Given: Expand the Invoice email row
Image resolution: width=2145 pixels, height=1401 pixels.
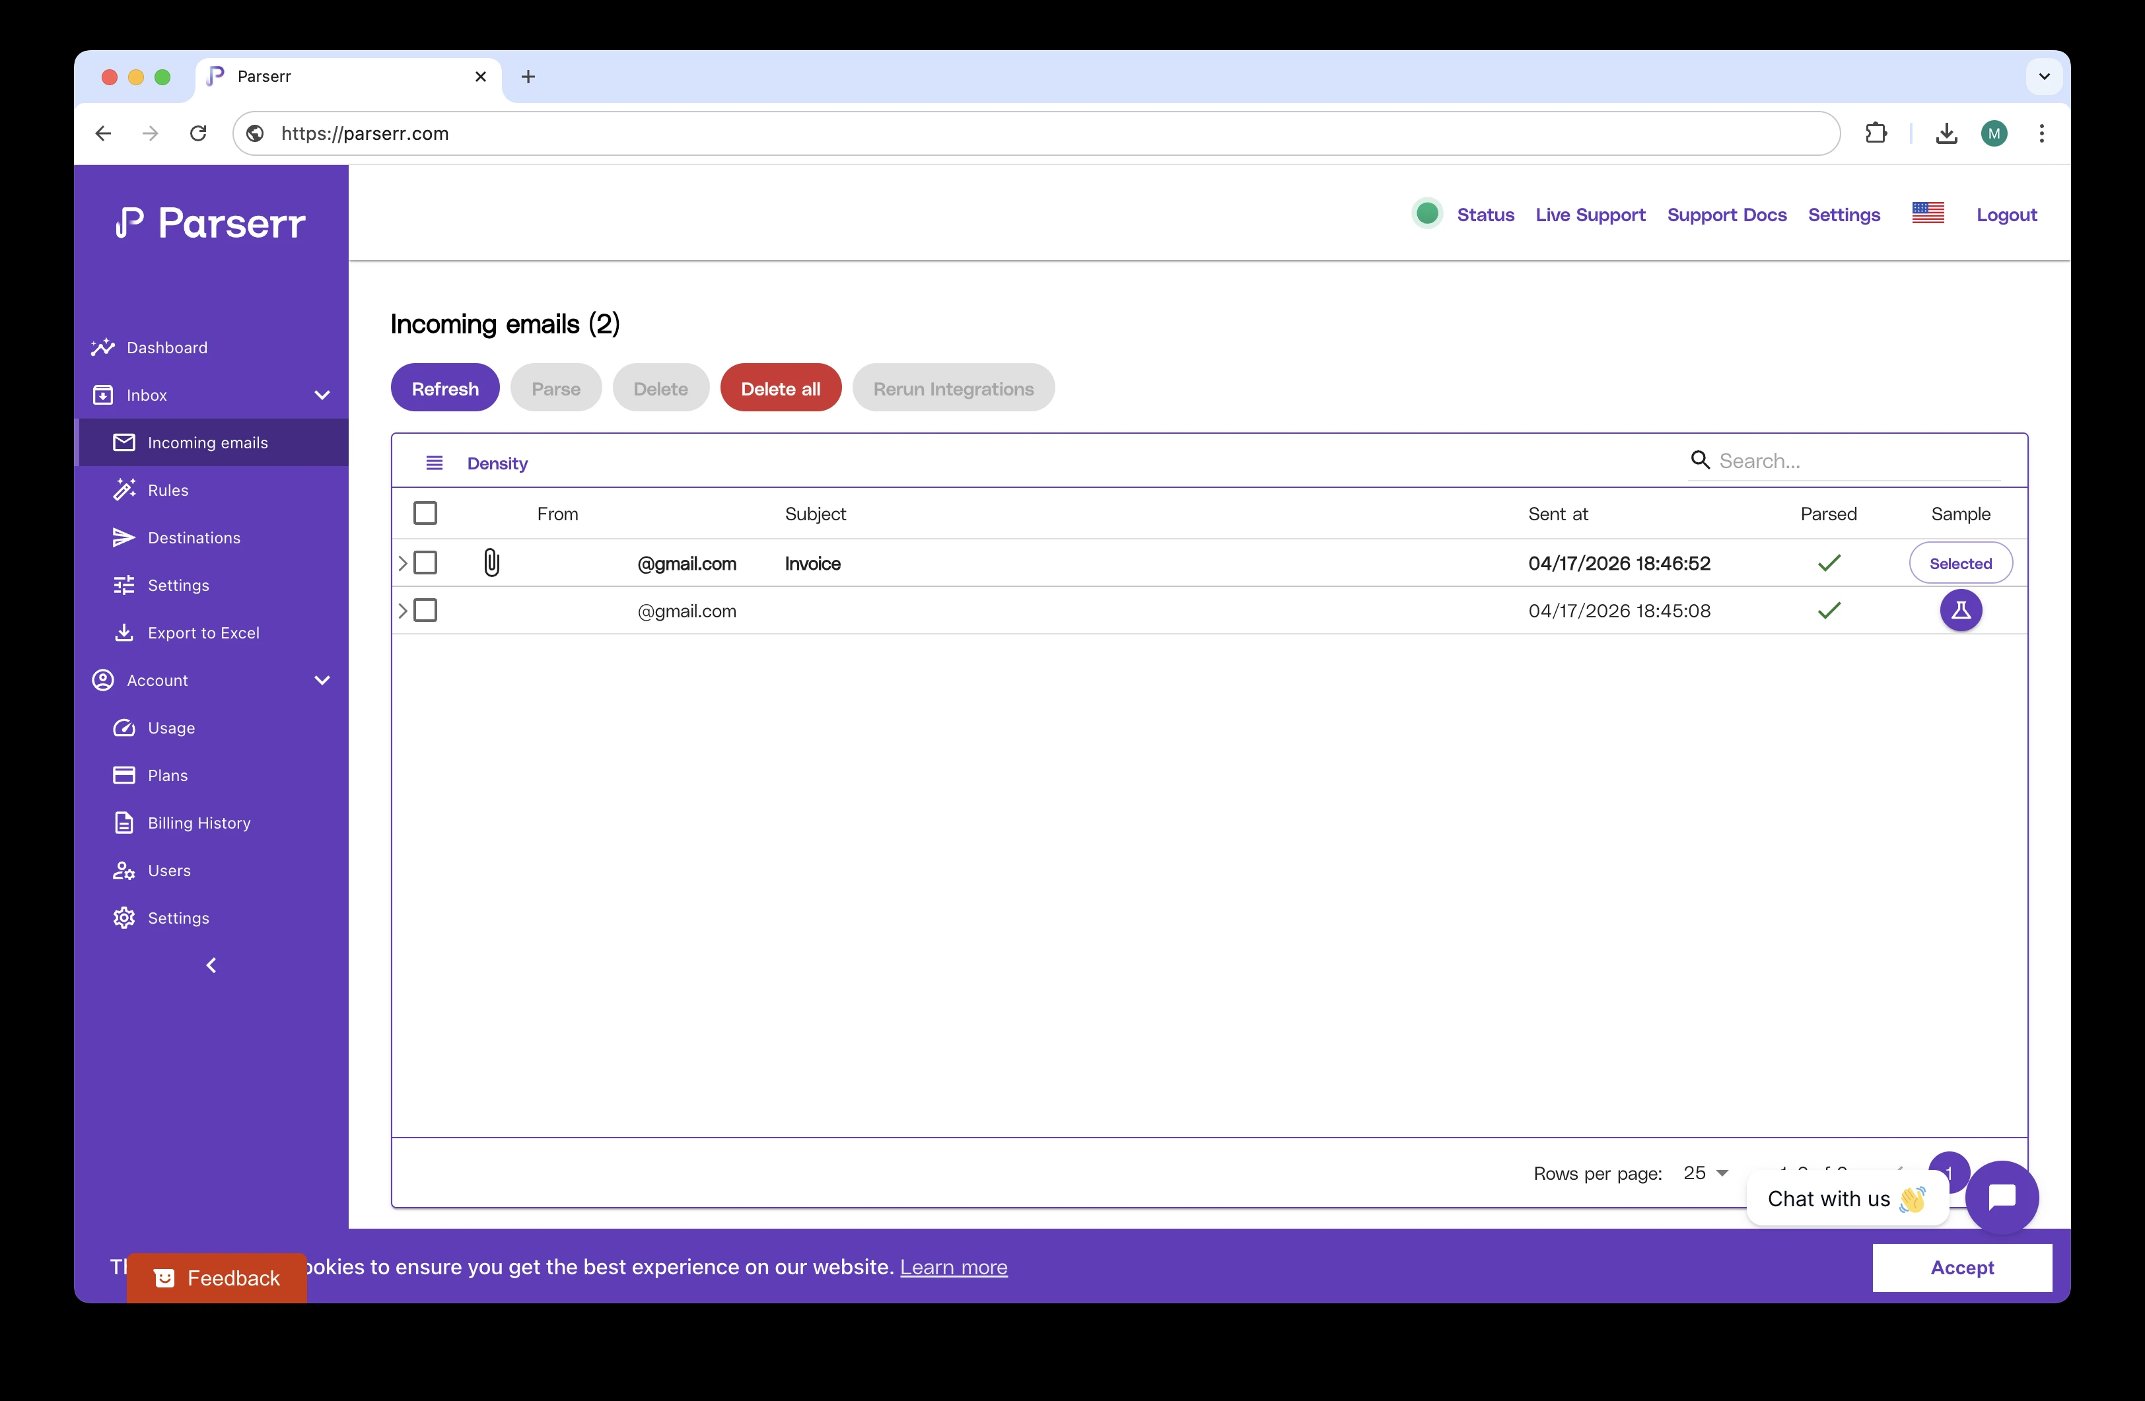Looking at the screenshot, I should (402, 563).
